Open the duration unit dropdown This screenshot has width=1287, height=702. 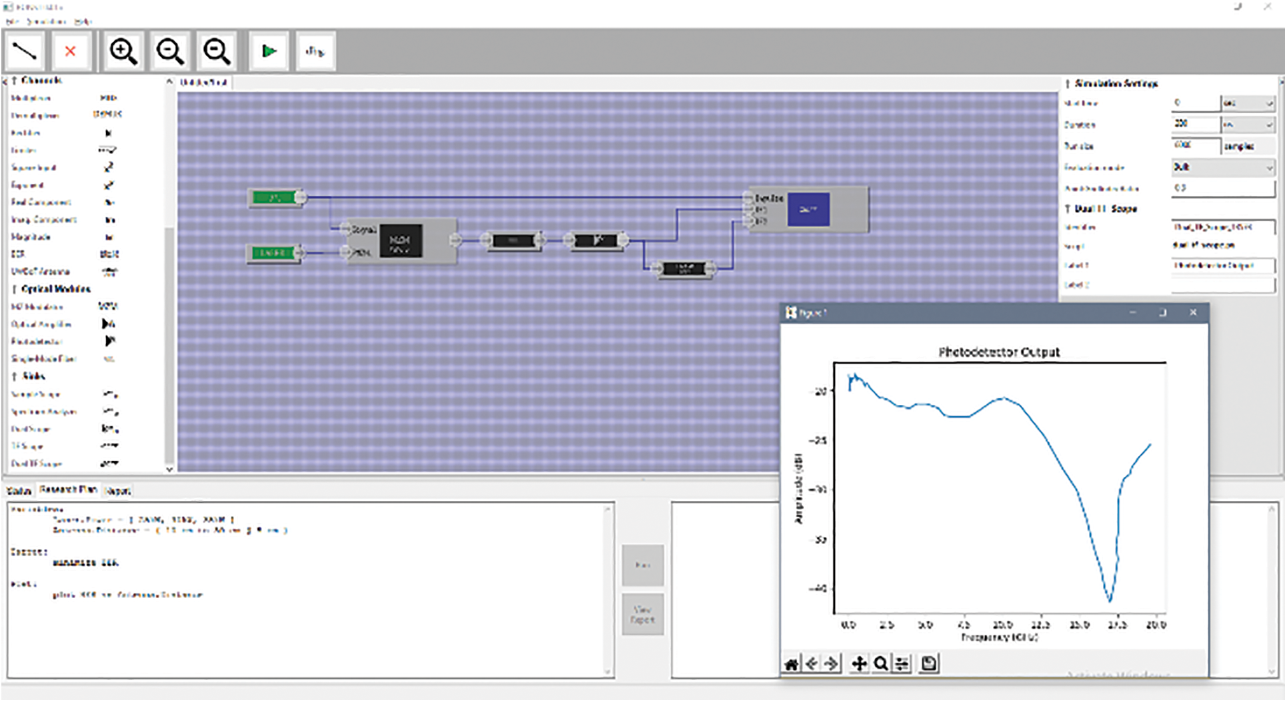[1248, 125]
